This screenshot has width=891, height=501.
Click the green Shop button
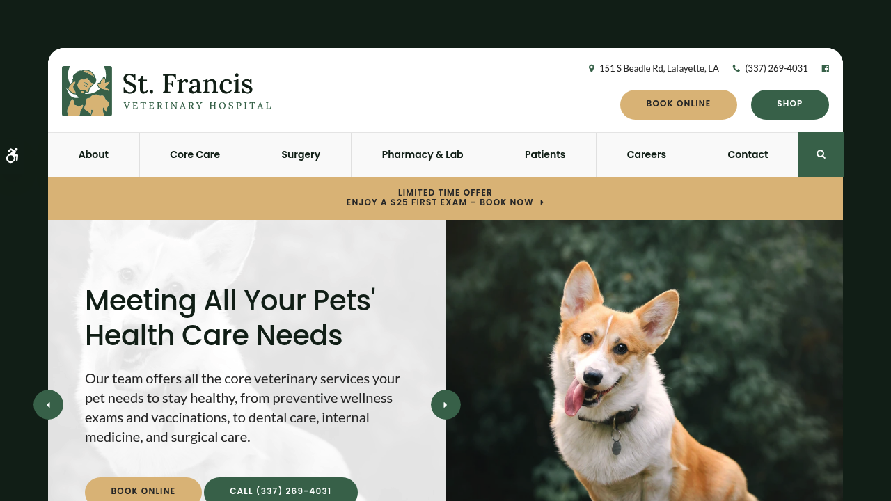[x=790, y=104]
